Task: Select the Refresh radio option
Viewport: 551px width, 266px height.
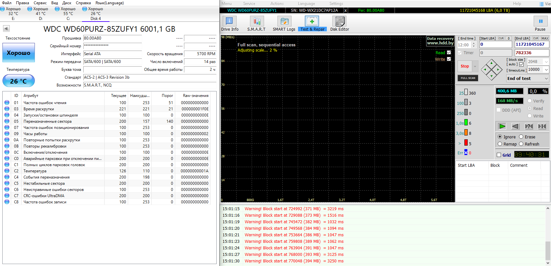Action: pos(521,144)
